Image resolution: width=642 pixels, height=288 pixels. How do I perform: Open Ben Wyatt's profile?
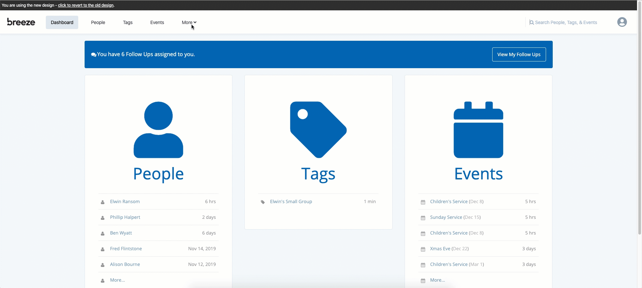pos(121,233)
